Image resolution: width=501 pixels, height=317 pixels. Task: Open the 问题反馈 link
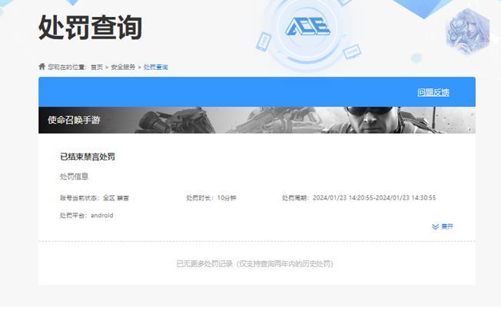(x=433, y=92)
